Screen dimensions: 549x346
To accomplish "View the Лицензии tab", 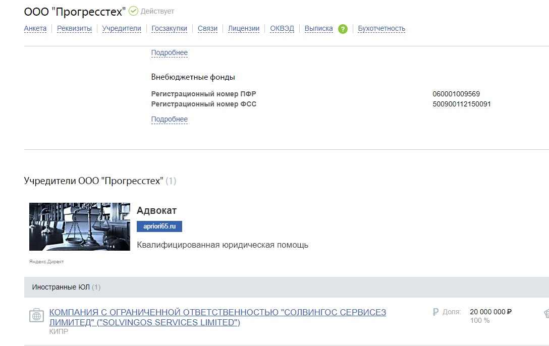I will pyautogui.click(x=244, y=29).
